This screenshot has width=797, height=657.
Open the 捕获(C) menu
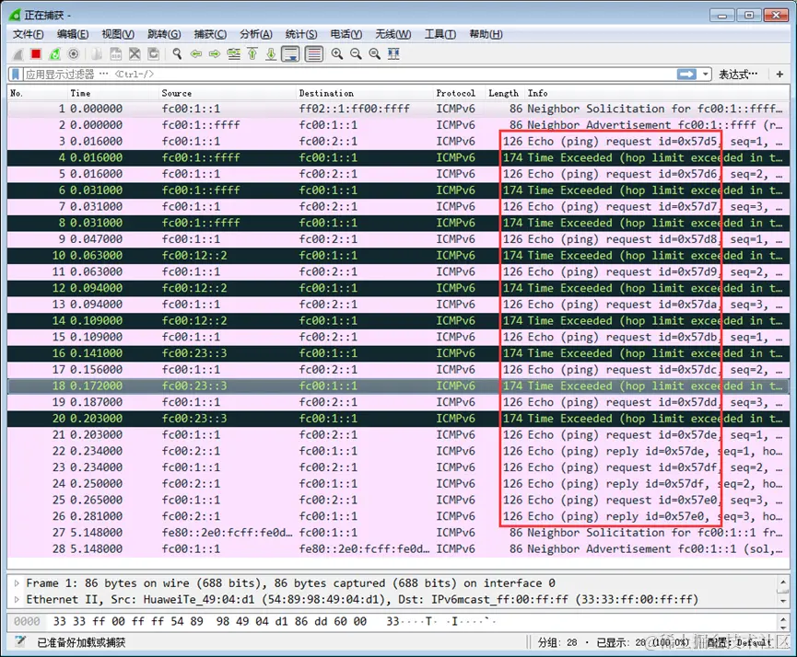(x=210, y=34)
